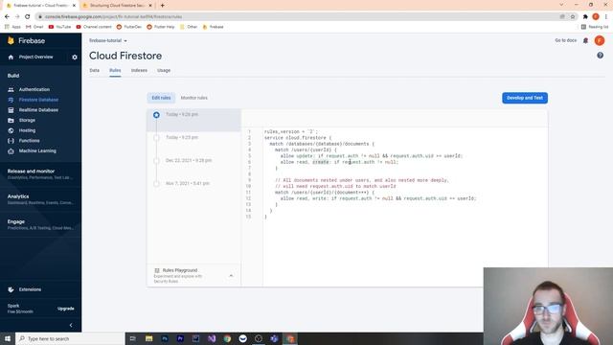613x345 pixels.
Task: Open Hosting in the Build section
Action: click(x=27, y=130)
